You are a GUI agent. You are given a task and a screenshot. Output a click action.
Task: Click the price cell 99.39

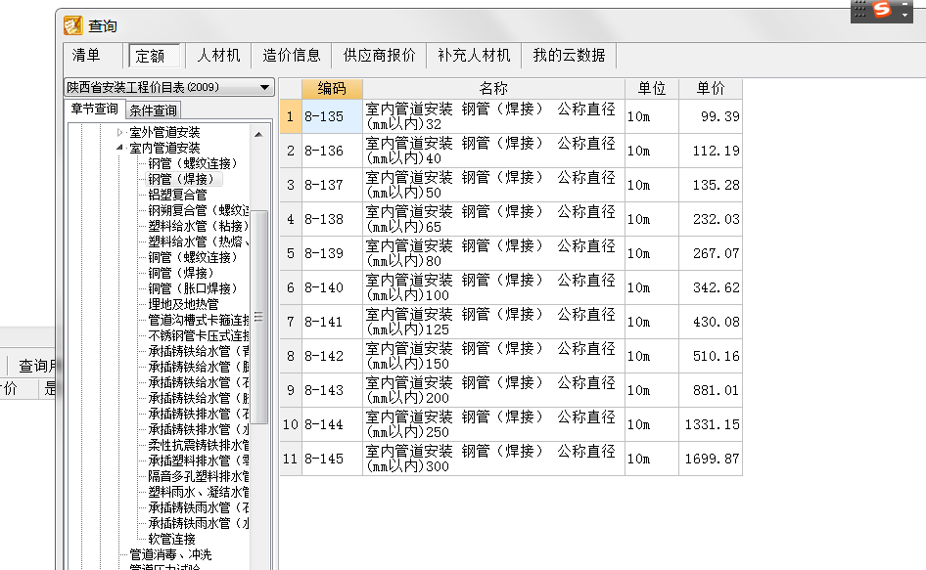pyautogui.click(x=711, y=116)
